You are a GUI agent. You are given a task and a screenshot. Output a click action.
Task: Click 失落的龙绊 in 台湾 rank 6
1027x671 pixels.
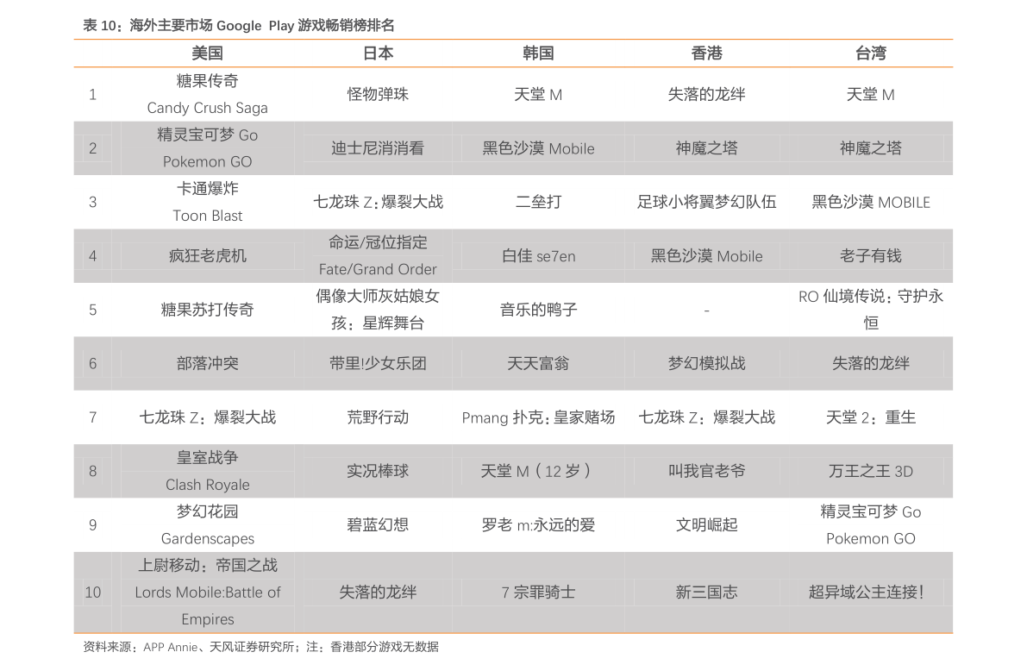tap(870, 363)
